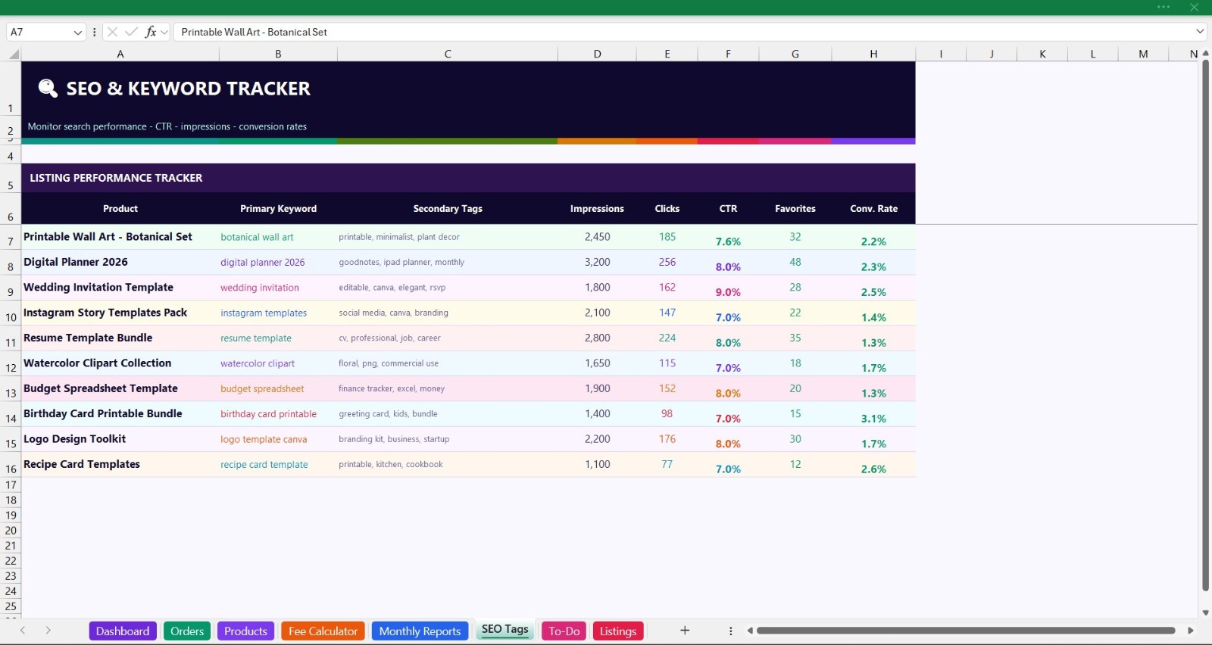Go to previous sheet tabs arrow
The image size is (1212, 645).
click(23, 631)
